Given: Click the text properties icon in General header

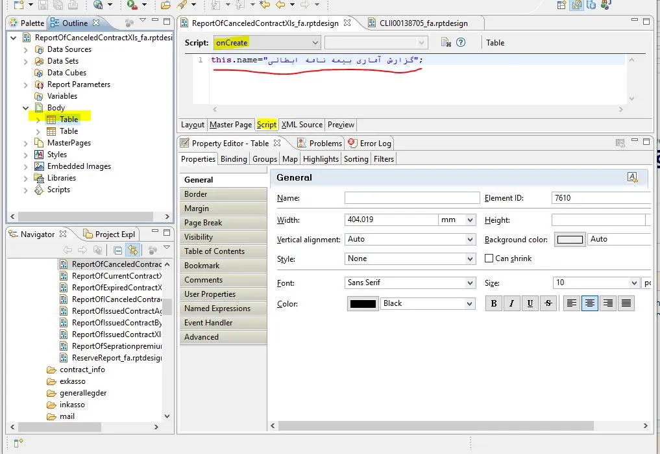Looking at the screenshot, I should 632,177.
